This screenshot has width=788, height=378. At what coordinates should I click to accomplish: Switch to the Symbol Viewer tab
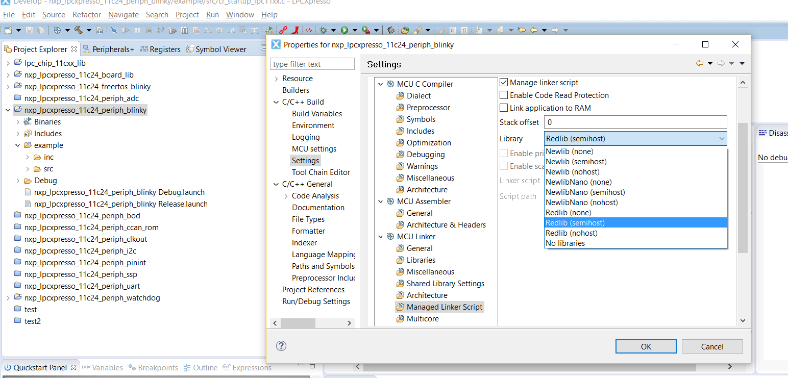pyautogui.click(x=216, y=49)
